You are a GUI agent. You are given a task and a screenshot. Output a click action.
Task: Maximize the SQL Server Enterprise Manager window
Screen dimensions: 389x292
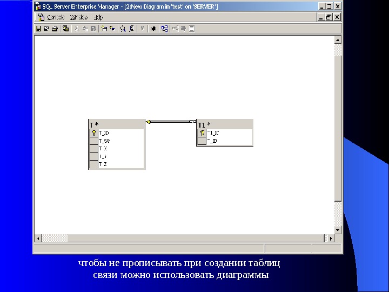[x=329, y=6]
